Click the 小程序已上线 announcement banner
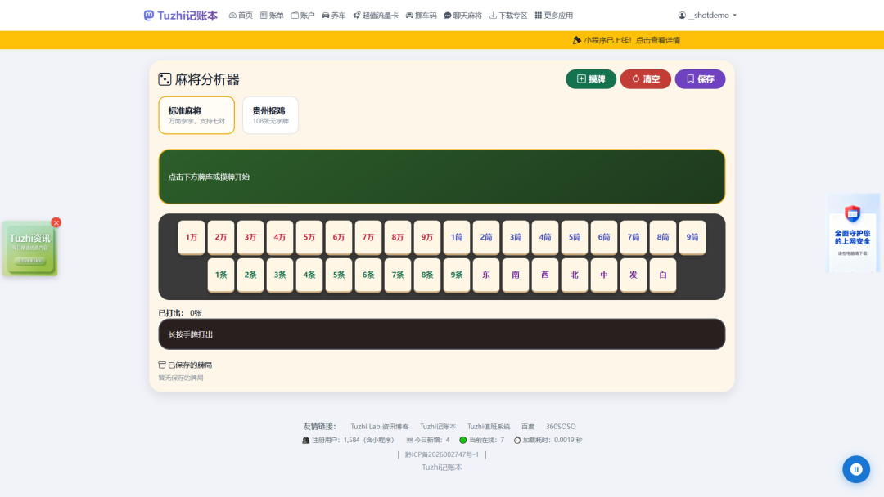Image resolution: width=884 pixels, height=497 pixels. pyautogui.click(x=626, y=40)
